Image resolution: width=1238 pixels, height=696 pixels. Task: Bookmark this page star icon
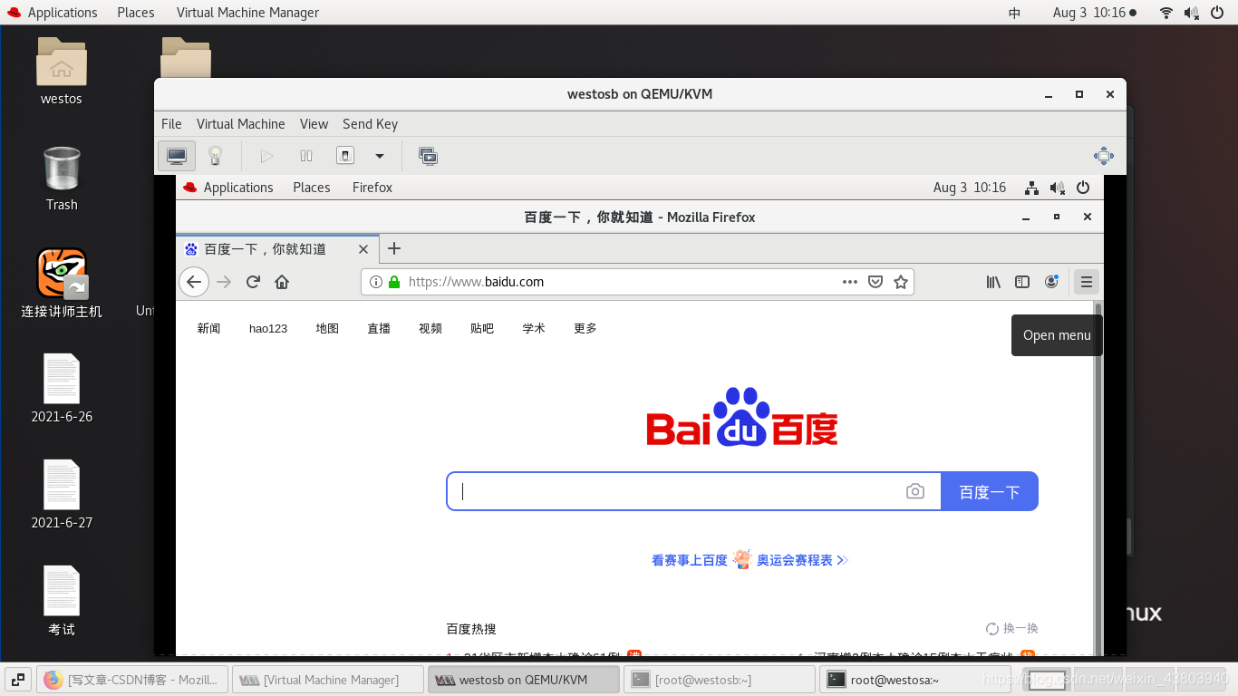(901, 282)
